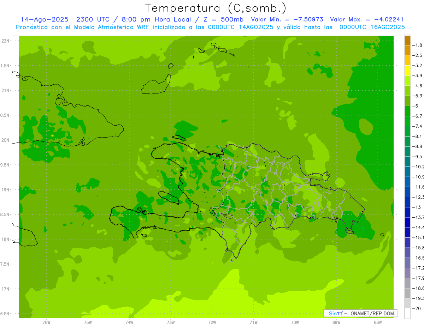The width and height of the screenshot is (424, 327).
Task: Click the '1.5N' latitude axis label
Action: [5, 66]
